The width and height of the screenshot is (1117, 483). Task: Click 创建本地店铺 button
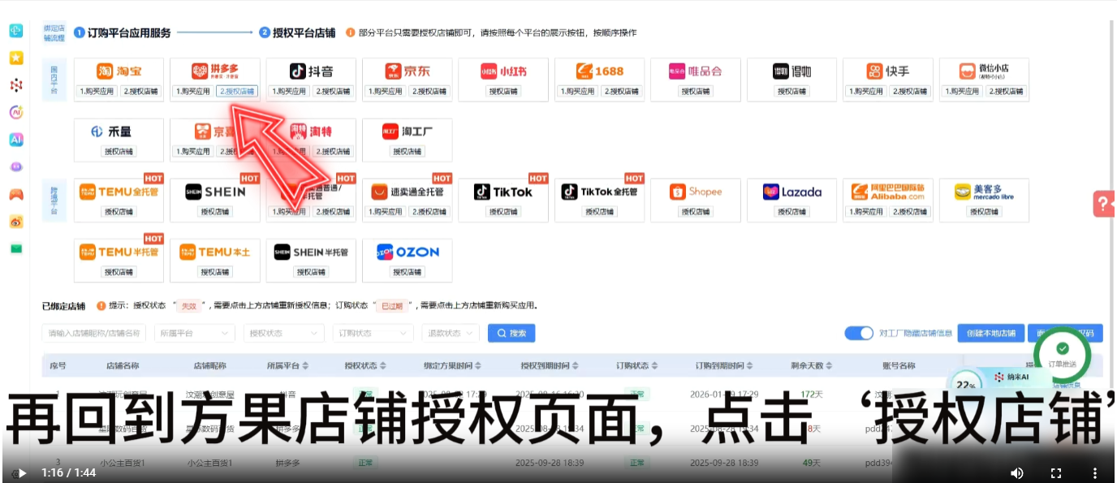[990, 333]
